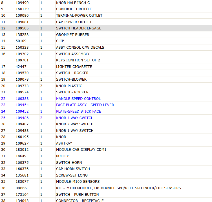Screen dimensions: 212x202
Task: Click part number 109486 link
Action: [x=22, y=118]
